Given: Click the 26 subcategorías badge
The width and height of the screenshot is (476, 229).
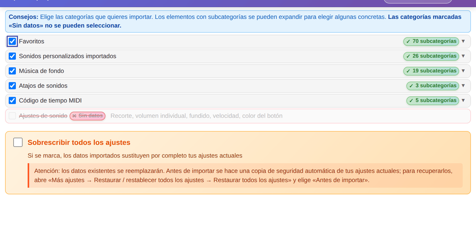Looking at the screenshot, I should tap(431, 56).
